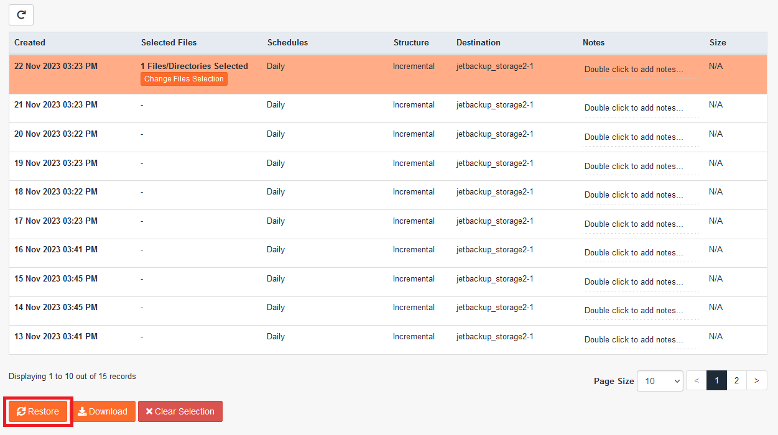Select the 13 Nov 2023 backup row
778x435 pixels.
click(56, 337)
